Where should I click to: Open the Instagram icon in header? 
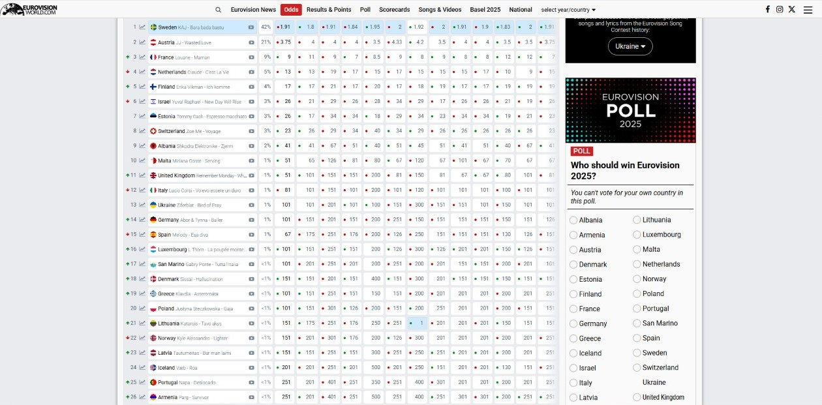coord(780,9)
